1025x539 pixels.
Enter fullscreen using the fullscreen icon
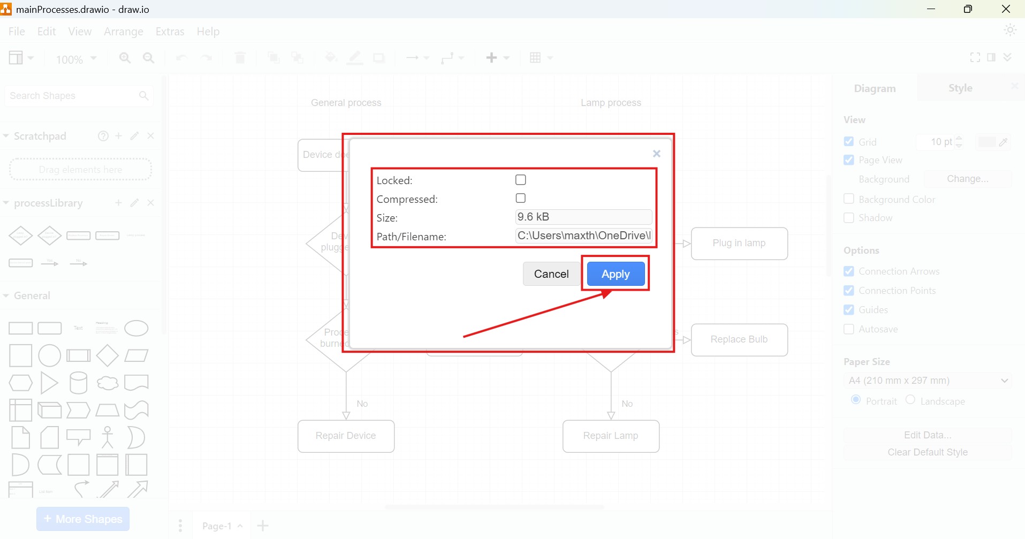click(x=975, y=57)
